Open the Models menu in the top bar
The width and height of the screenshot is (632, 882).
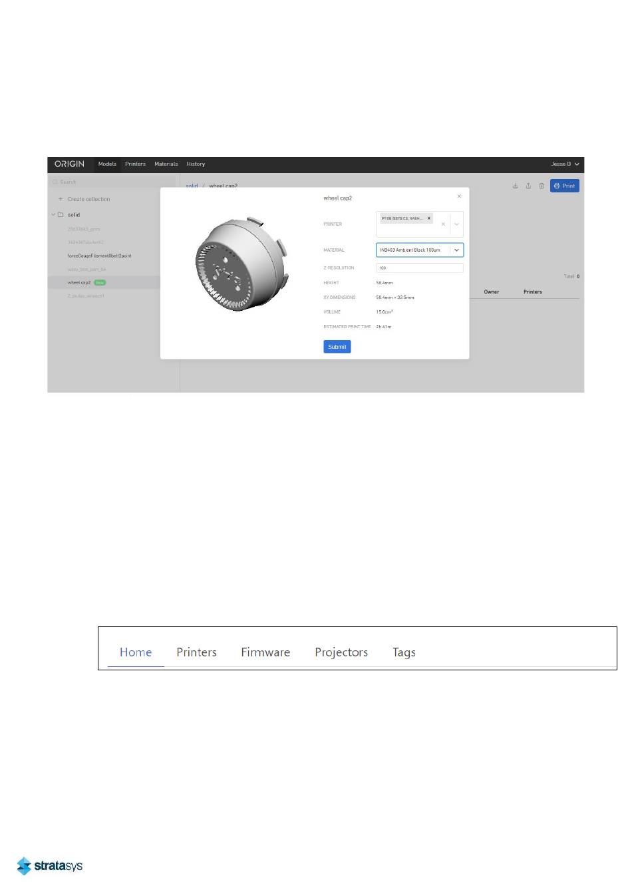click(107, 164)
